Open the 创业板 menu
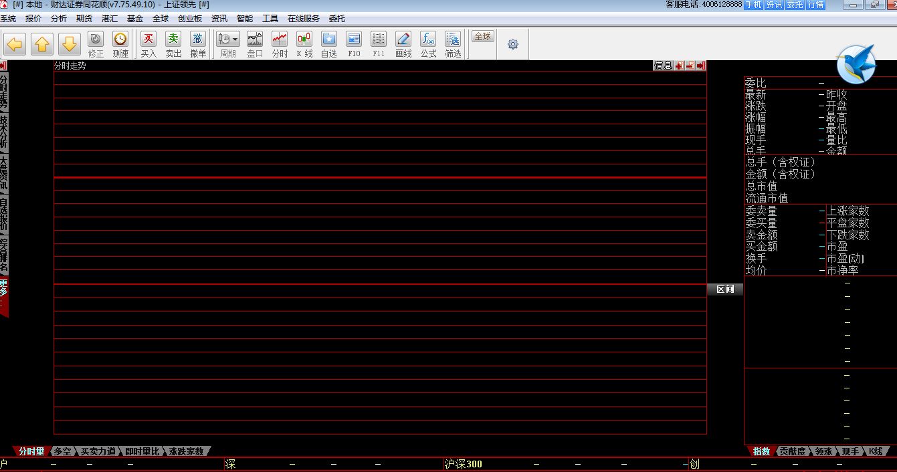Screen dimensions: 897x472 tap(189, 19)
